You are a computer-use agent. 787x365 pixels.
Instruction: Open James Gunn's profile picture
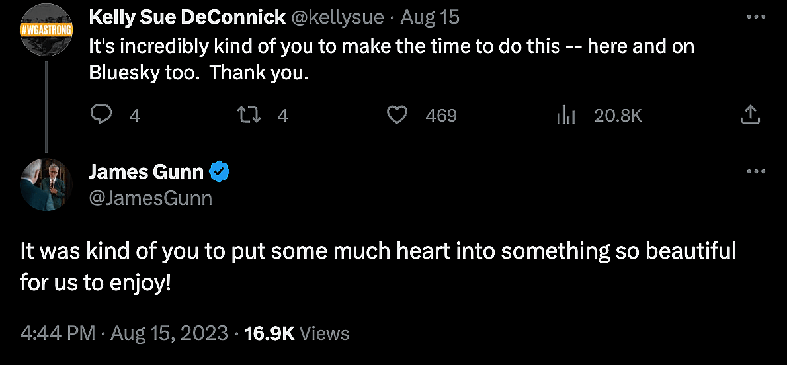(46, 184)
